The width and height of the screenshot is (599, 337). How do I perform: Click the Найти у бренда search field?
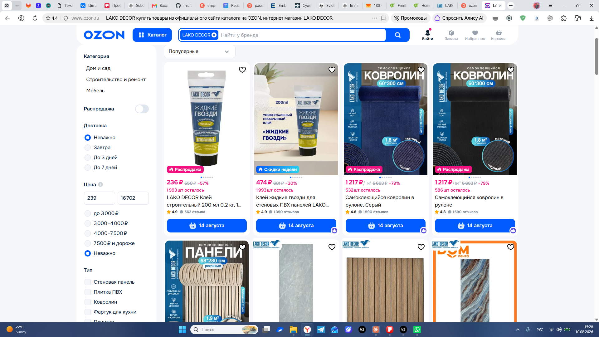(302, 35)
